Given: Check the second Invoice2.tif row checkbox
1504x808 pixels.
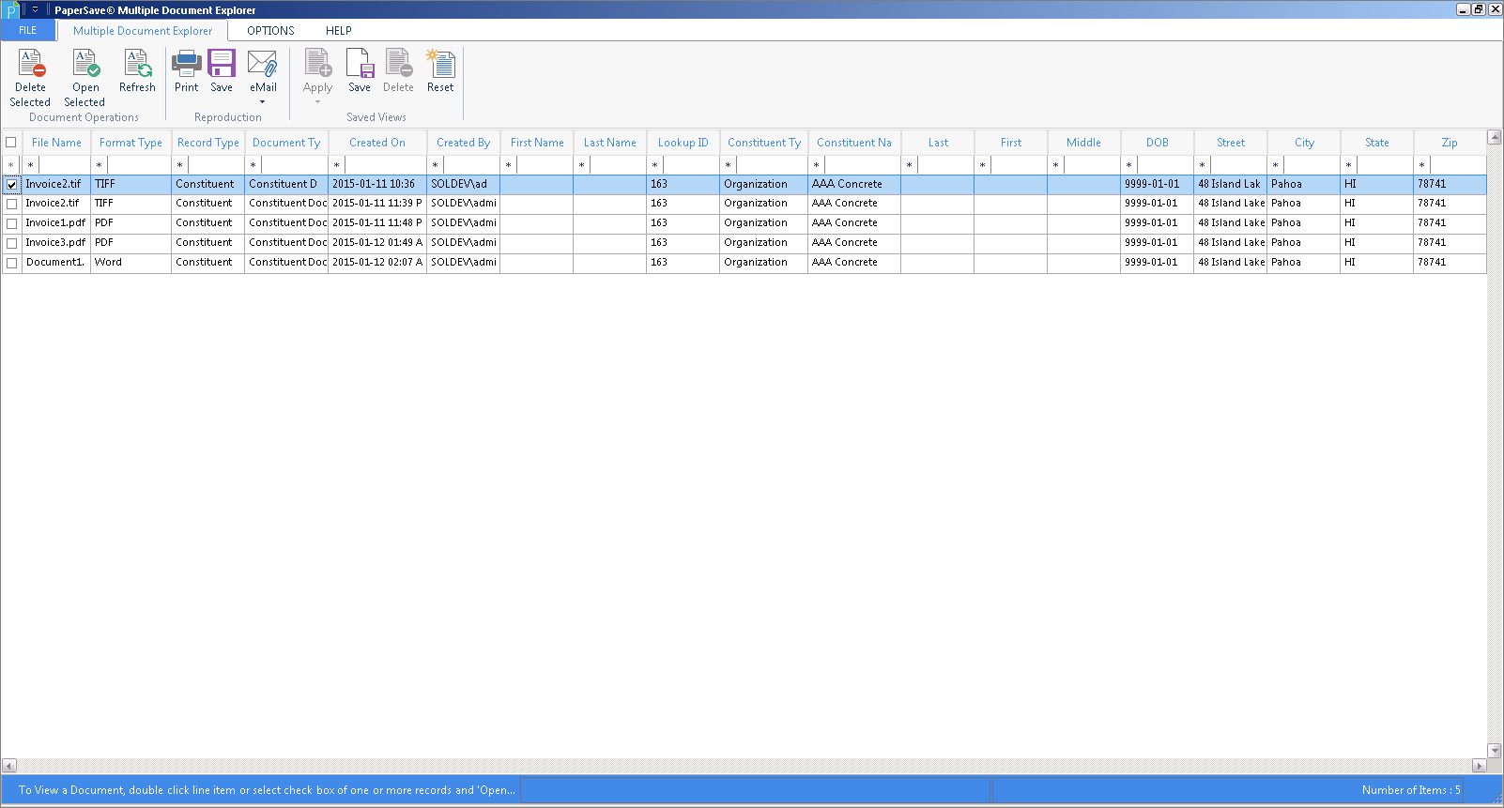Looking at the screenshot, I should click(11, 204).
